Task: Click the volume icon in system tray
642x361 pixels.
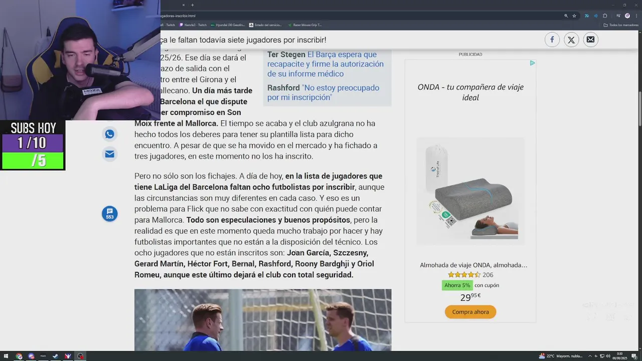Action: coord(608,356)
